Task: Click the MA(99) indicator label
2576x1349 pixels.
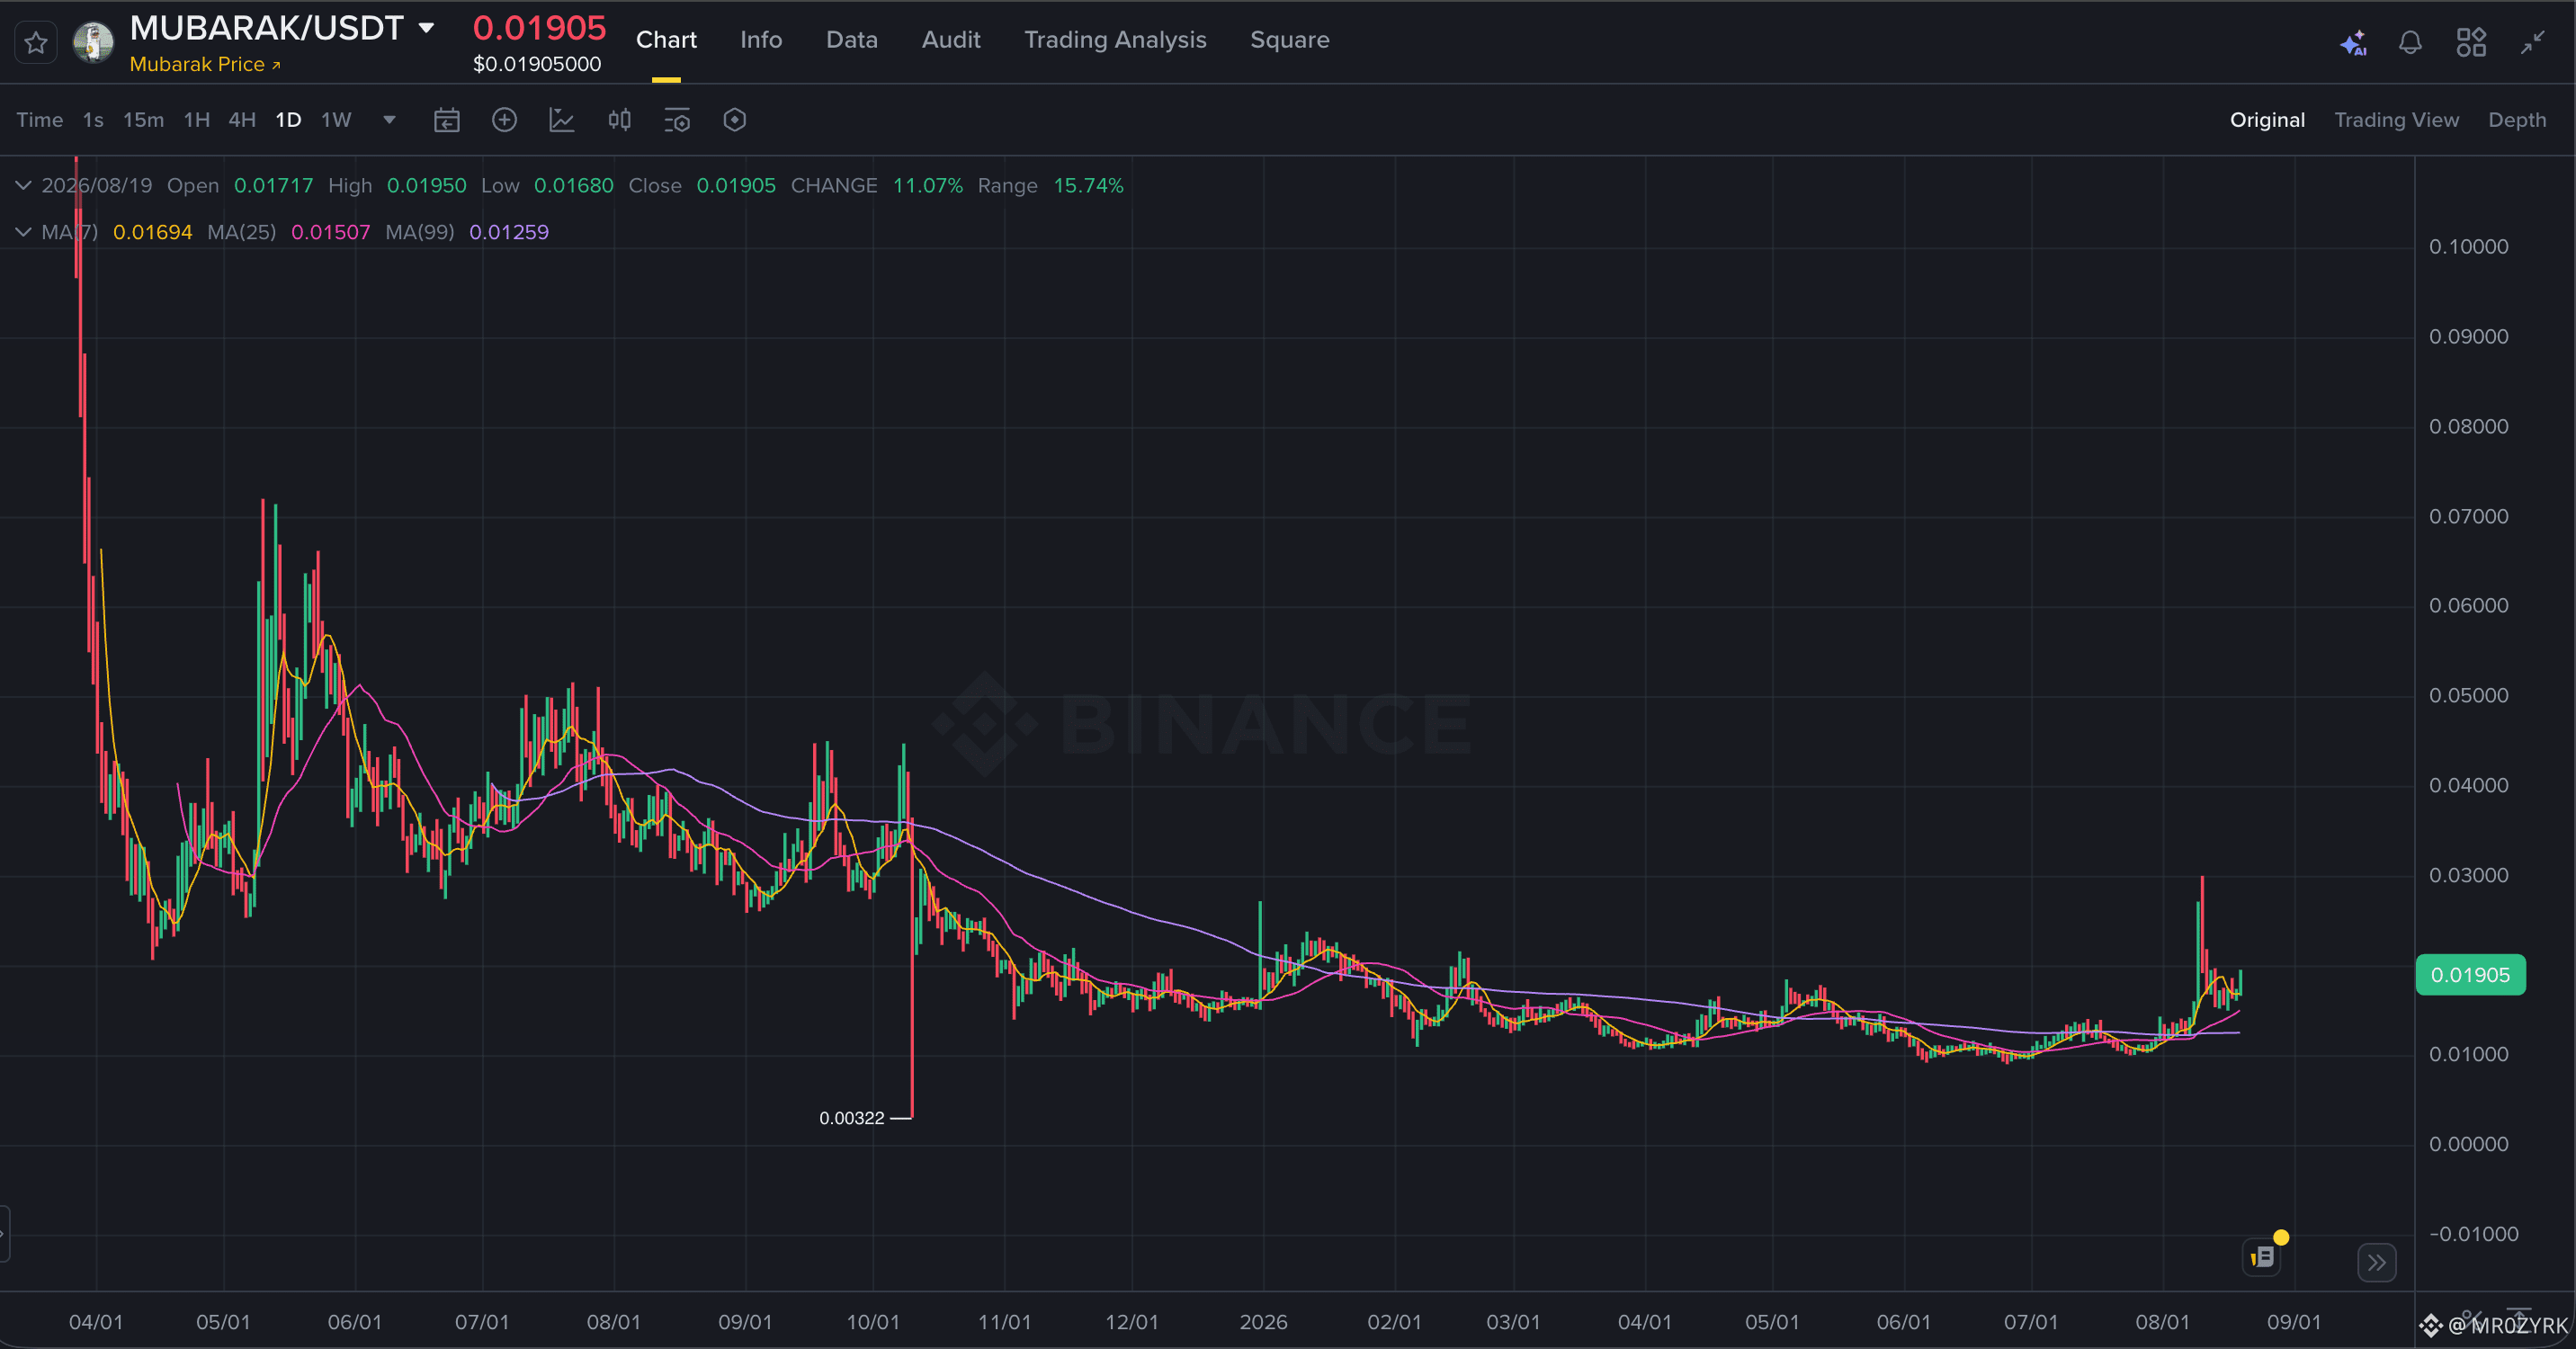Action: click(420, 232)
